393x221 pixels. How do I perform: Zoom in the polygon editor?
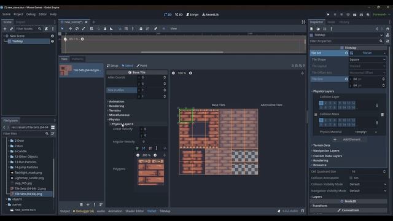tap(155, 155)
